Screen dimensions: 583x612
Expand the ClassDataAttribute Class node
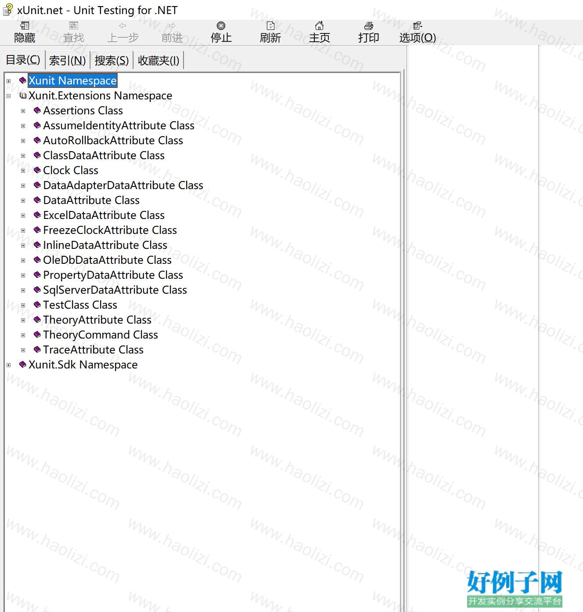coord(23,156)
